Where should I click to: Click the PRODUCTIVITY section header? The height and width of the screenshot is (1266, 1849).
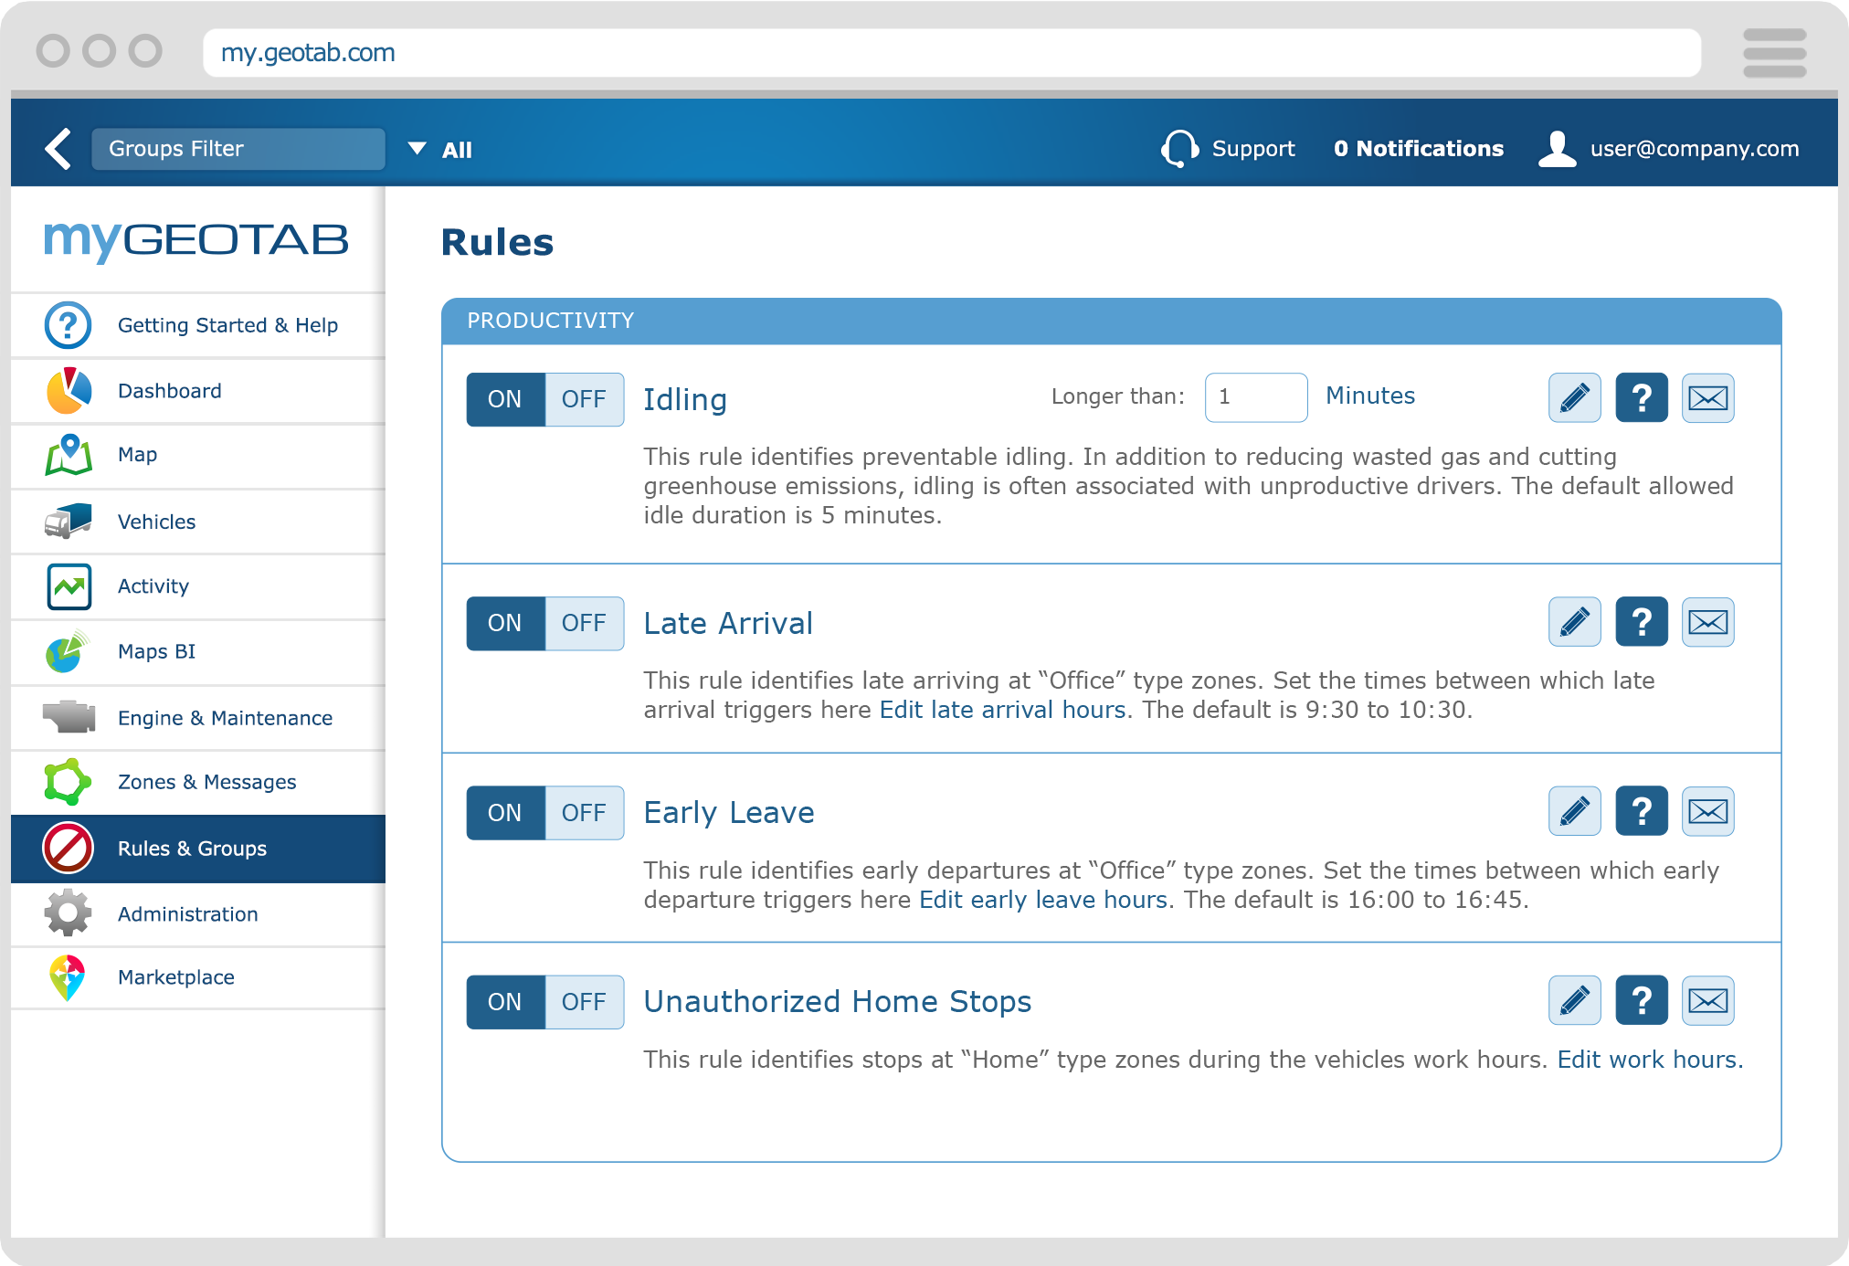tap(1111, 321)
